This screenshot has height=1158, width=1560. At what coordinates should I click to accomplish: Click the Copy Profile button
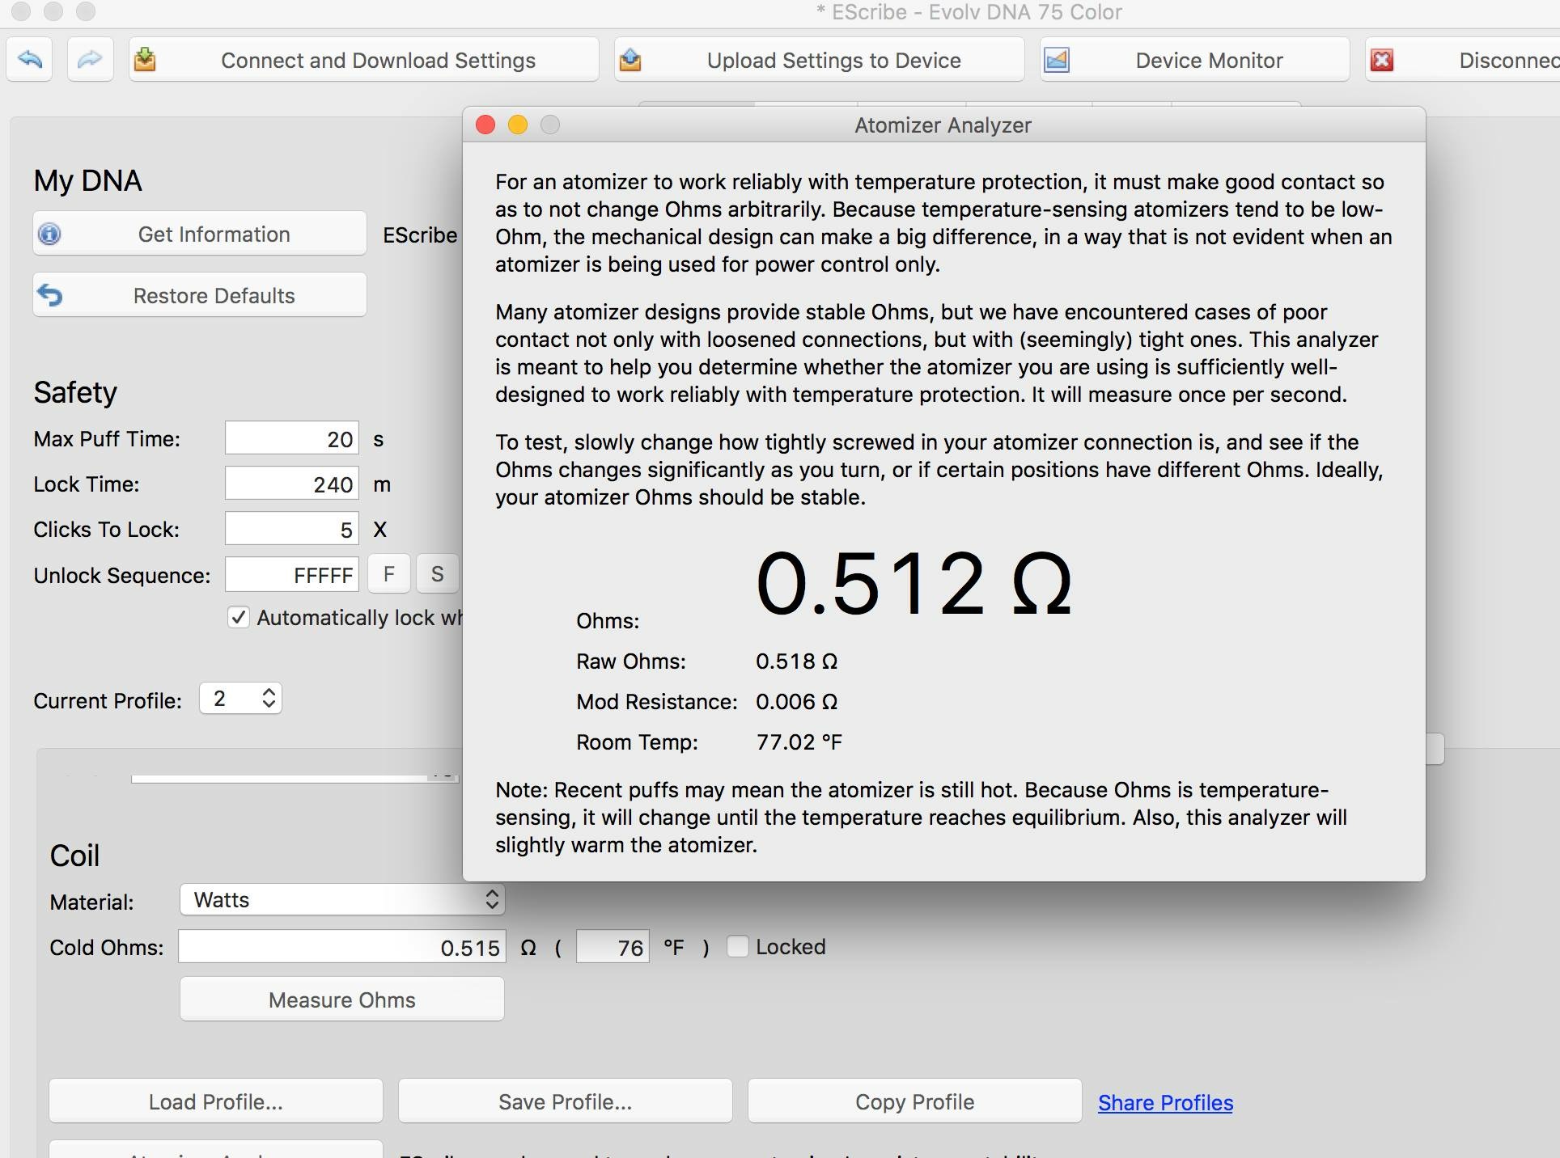tap(914, 1102)
